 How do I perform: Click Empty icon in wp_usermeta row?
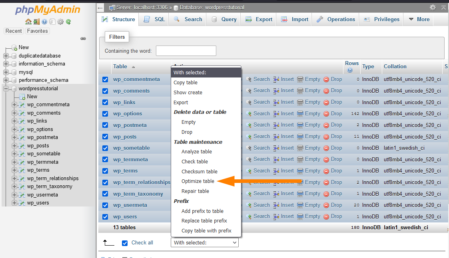click(300, 205)
